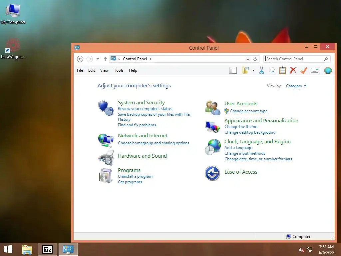Click the Control Panel breadcrumb in address bar
The height and width of the screenshot is (256, 341).
pyautogui.click(x=135, y=59)
